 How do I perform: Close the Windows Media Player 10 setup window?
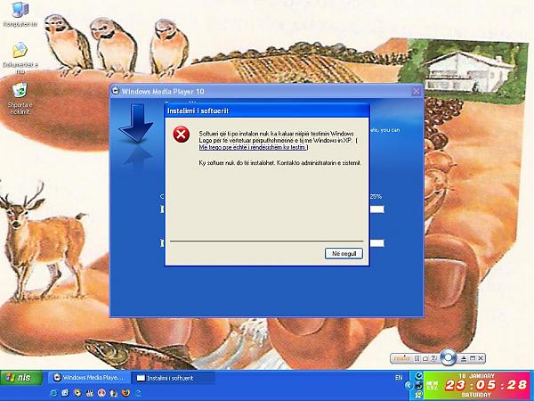tap(417, 92)
